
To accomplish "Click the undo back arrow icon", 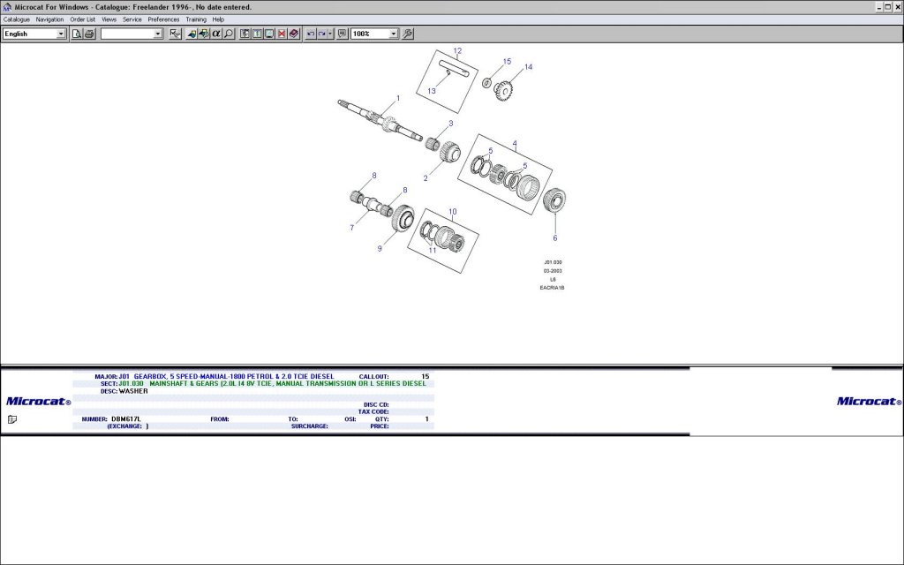I will pos(311,34).
